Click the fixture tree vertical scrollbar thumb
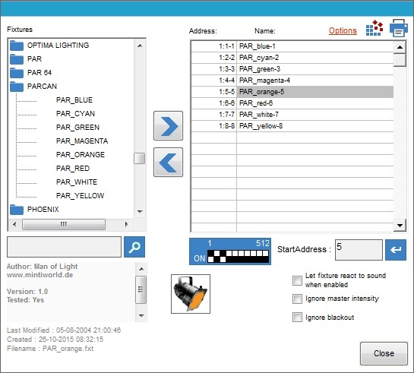 tap(140, 158)
